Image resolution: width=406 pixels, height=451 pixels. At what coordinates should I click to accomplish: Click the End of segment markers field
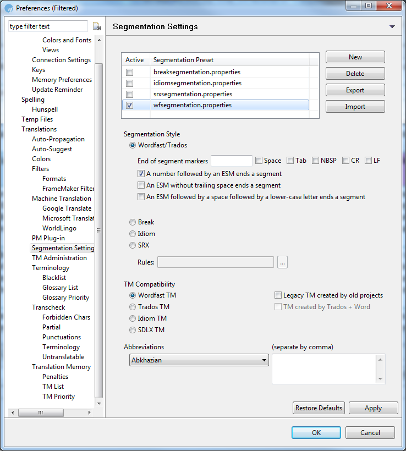[231, 161]
